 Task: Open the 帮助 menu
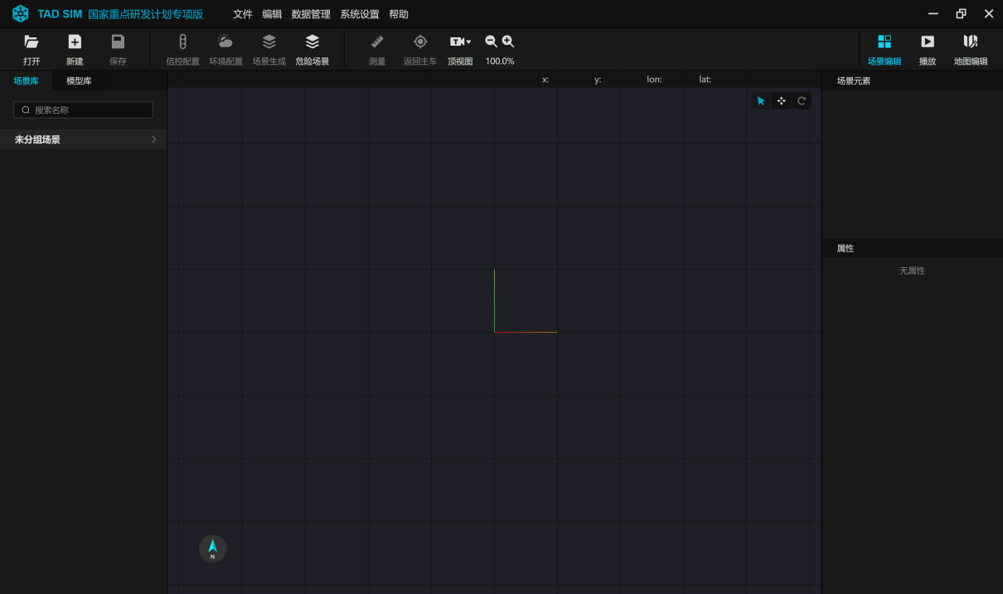coord(399,14)
